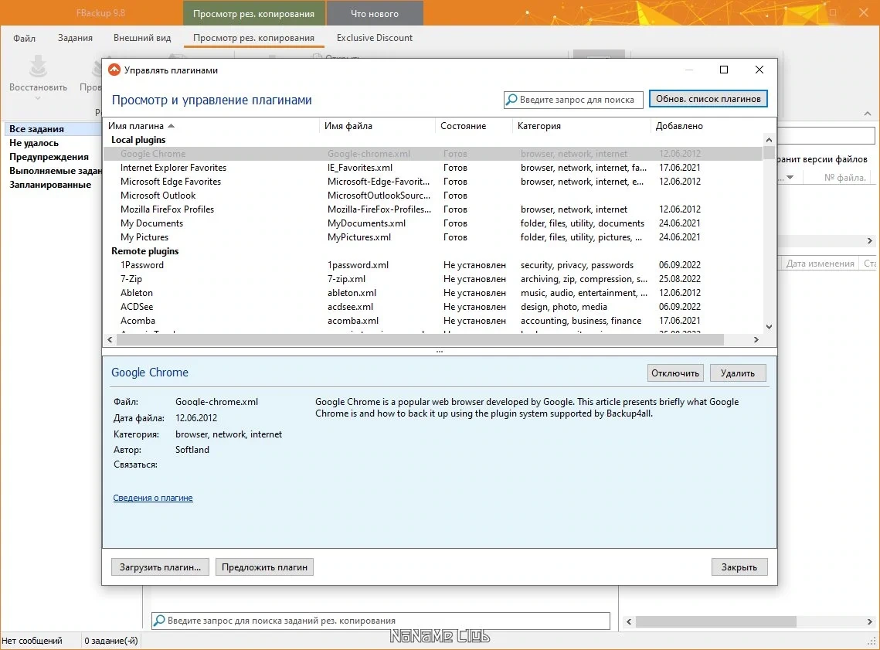Click the horizontal scrollbar thumb of plugin list
The height and width of the screenshot is (650, 880).
(x=420, y=339)
